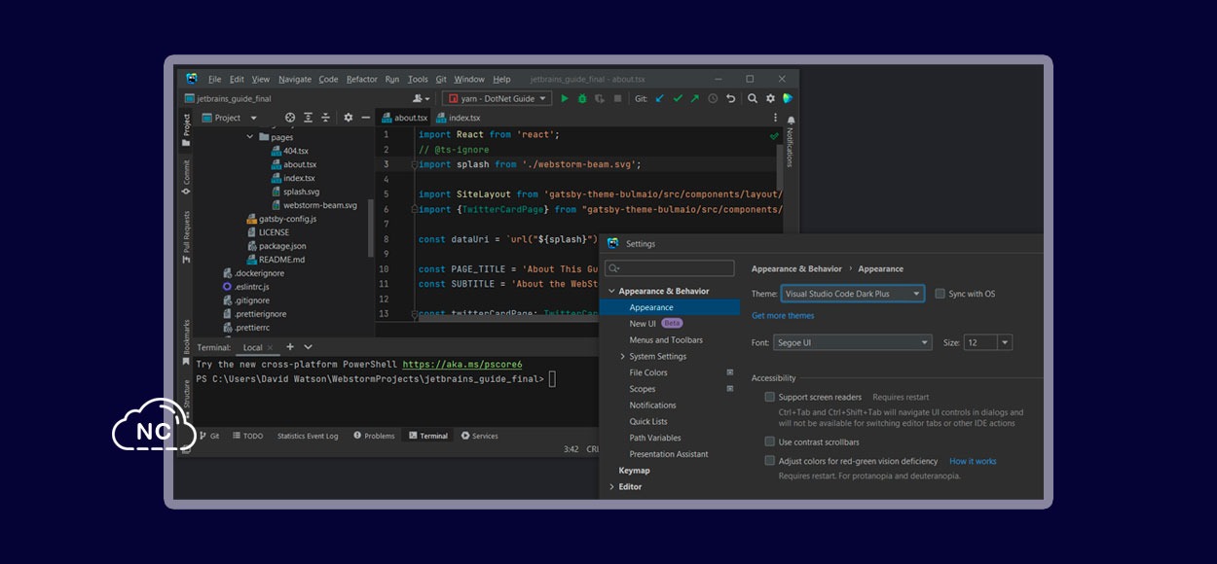The image size is (1217, 564).
Task: Open the File menu
Action: [x=215, y=80]
